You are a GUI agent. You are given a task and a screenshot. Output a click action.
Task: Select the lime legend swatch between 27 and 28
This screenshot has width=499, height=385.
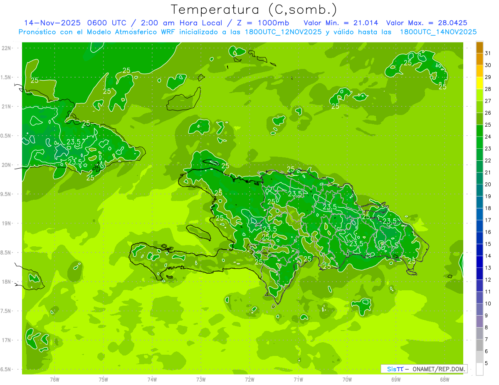(x=479, y=95)
